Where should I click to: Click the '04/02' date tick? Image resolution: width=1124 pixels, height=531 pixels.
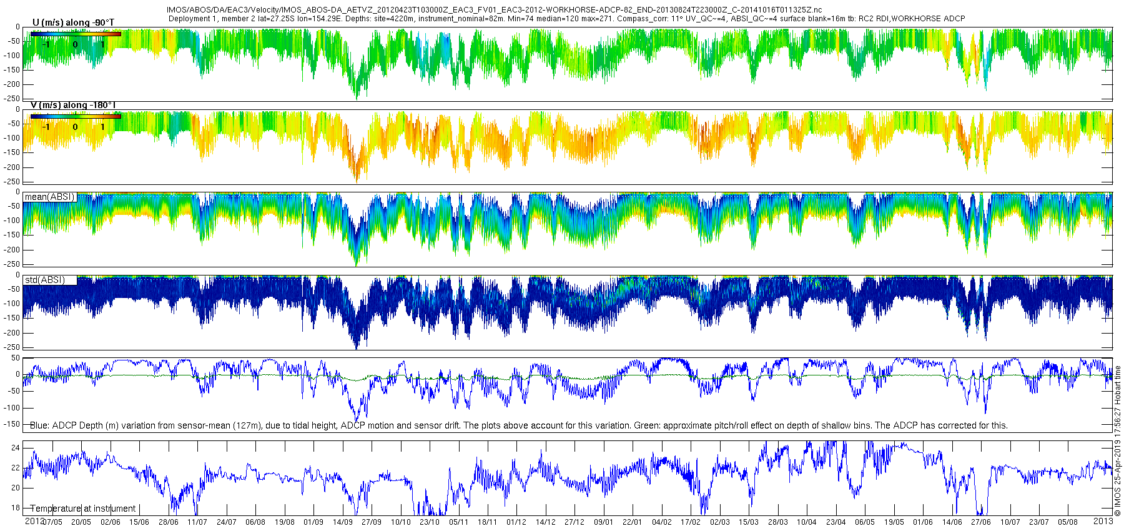(x=661, y=522)
